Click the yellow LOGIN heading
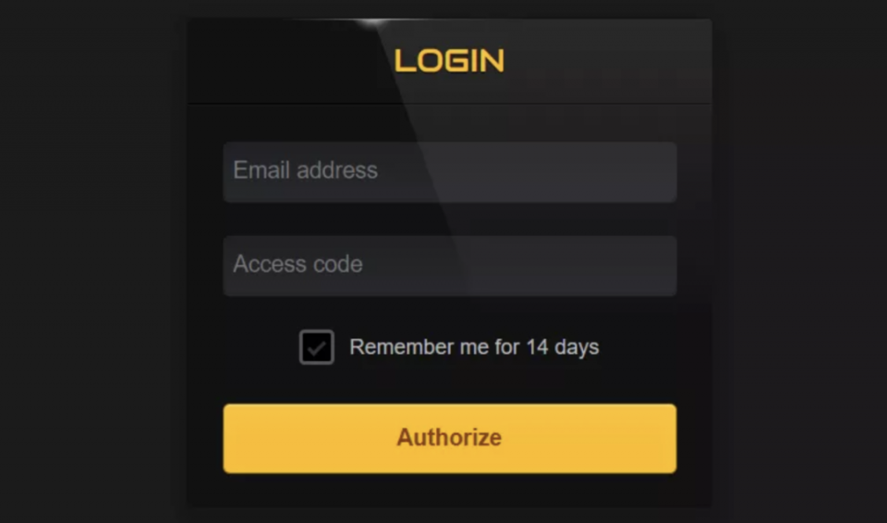 (x=449, y=61)
